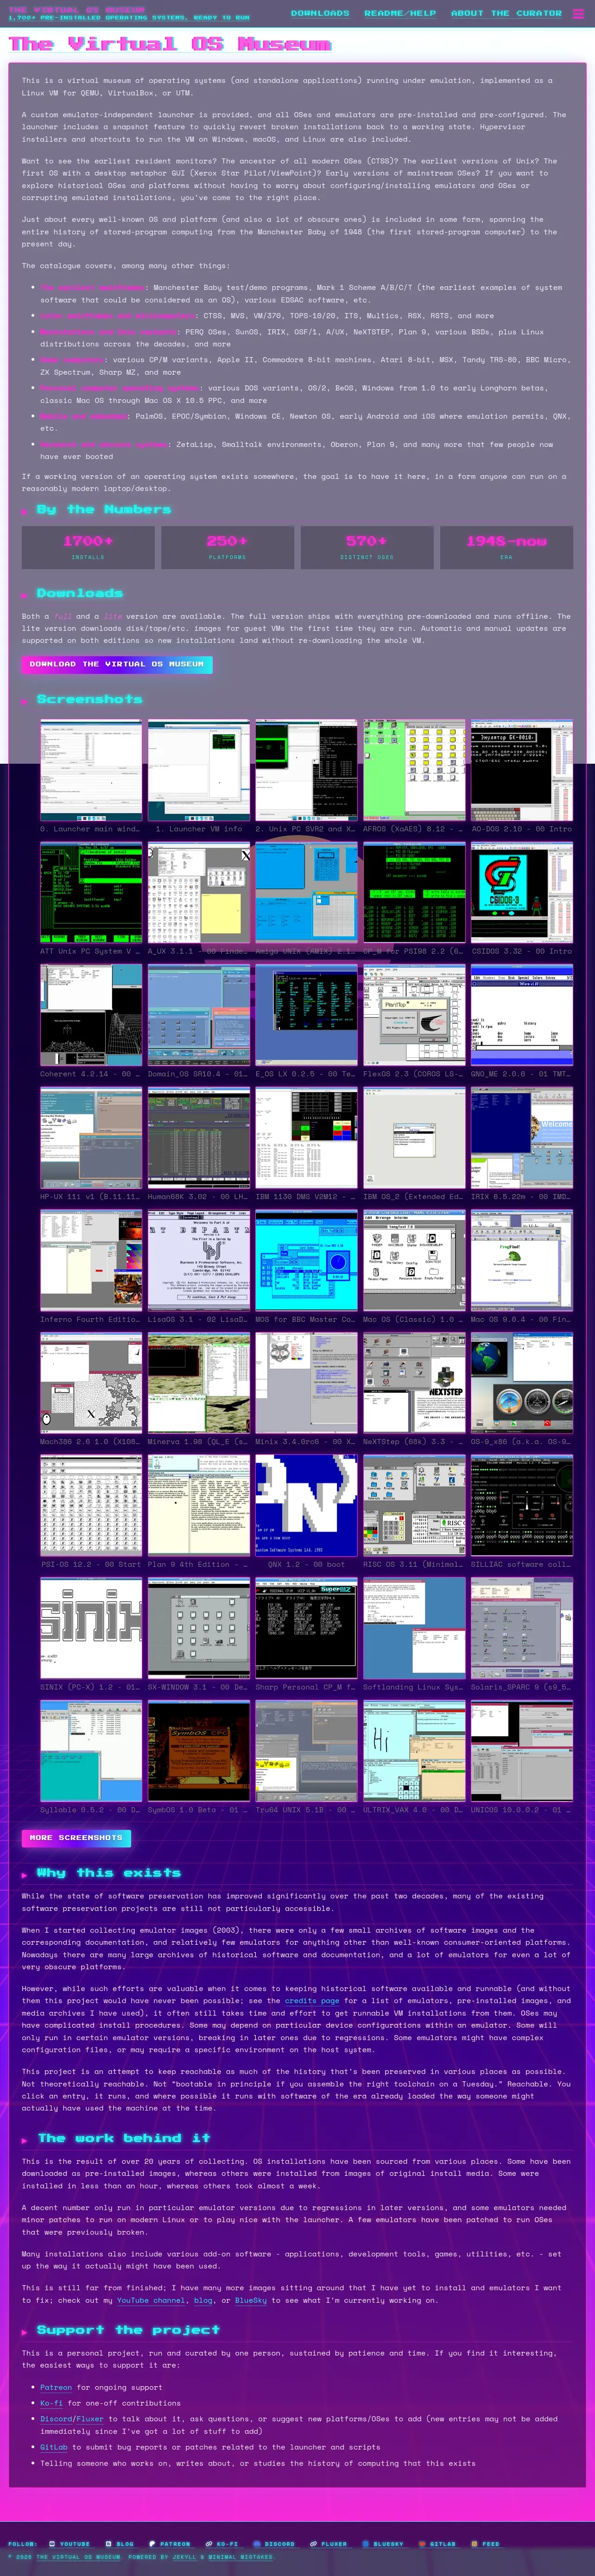Open the Amiga UNIX (AMIX) screenshot
This screenshot has height=2576, width=595.
tap(306, 893)
